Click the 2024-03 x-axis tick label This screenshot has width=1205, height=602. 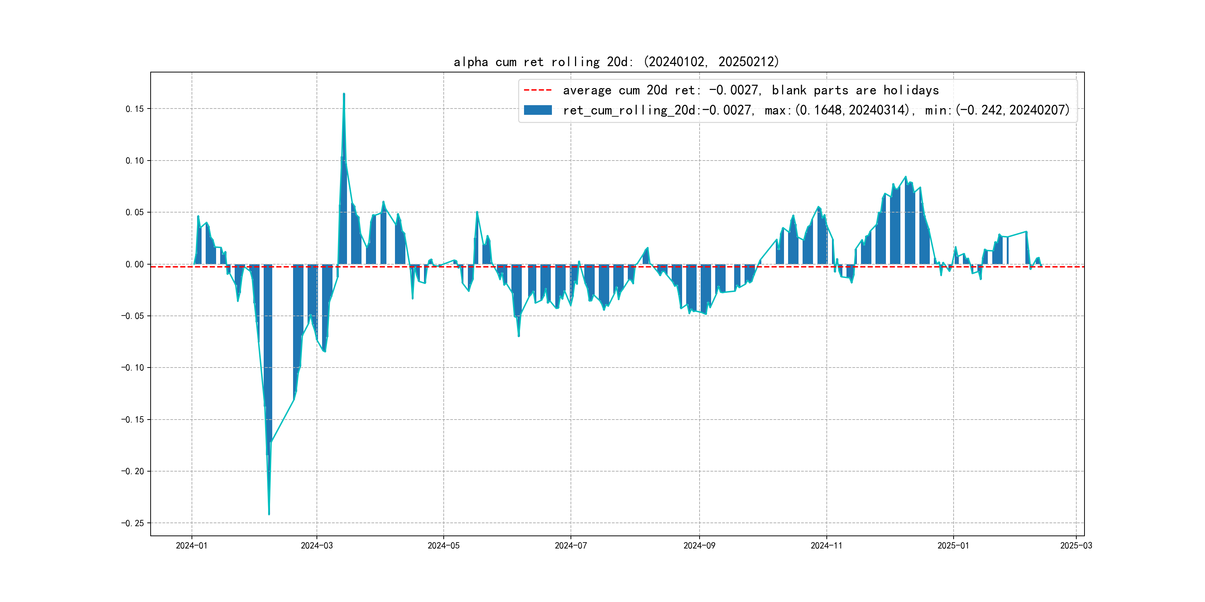(x=317, y=546)
